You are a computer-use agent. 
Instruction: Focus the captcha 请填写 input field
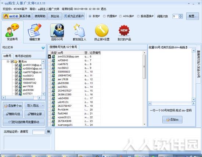39,132
